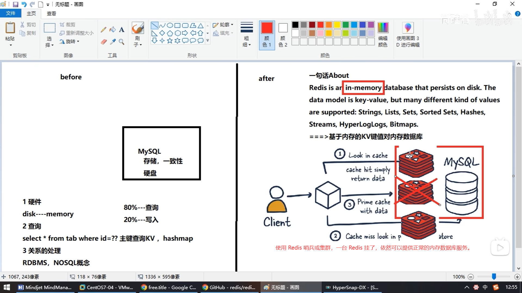Open the File menu tab
The height and width of the screenshot is (293, 522).
10,13
